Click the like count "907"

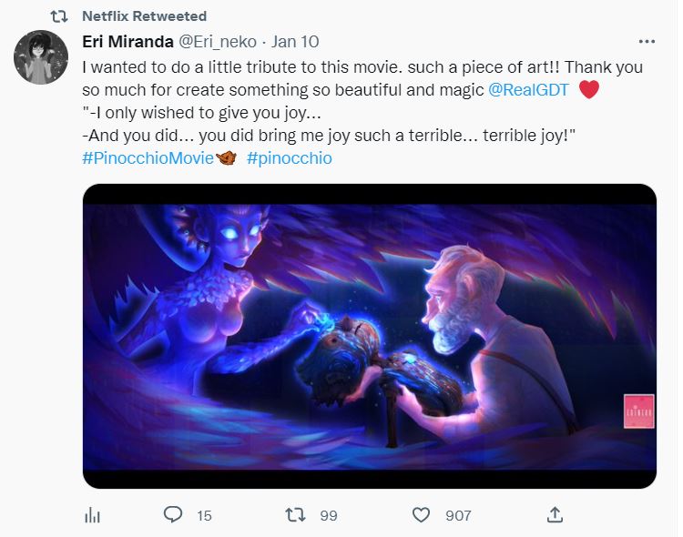point(458,515)
